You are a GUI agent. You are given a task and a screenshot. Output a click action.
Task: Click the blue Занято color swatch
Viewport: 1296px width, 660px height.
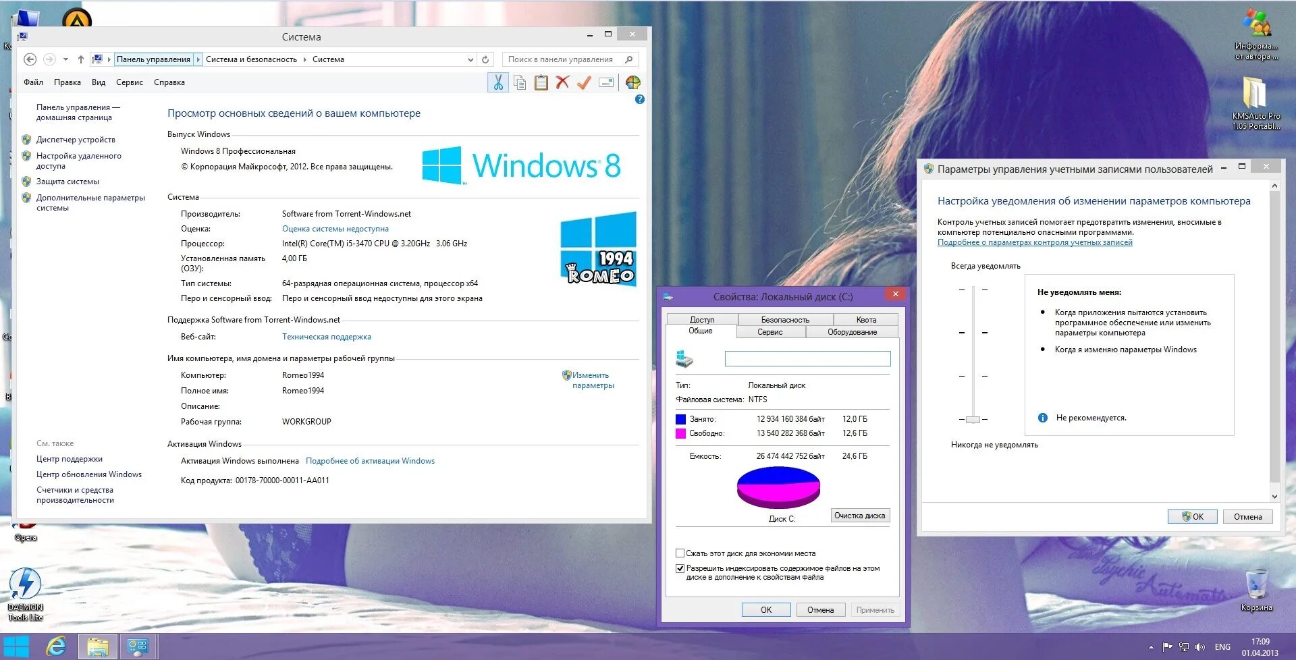pos(680,419)
